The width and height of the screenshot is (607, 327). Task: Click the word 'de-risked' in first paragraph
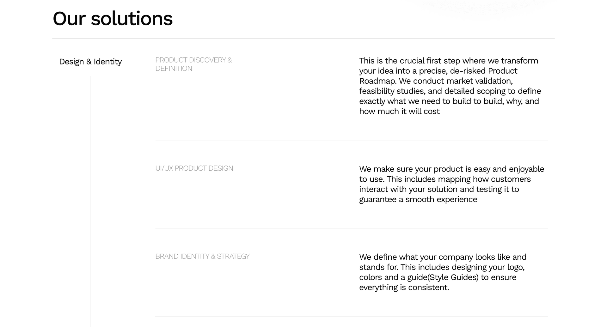[x=468, y=71]
